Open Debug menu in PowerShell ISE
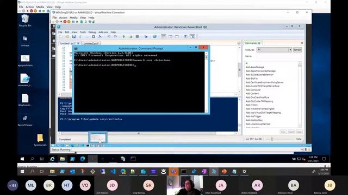348x195 pixels. [92, 32]
